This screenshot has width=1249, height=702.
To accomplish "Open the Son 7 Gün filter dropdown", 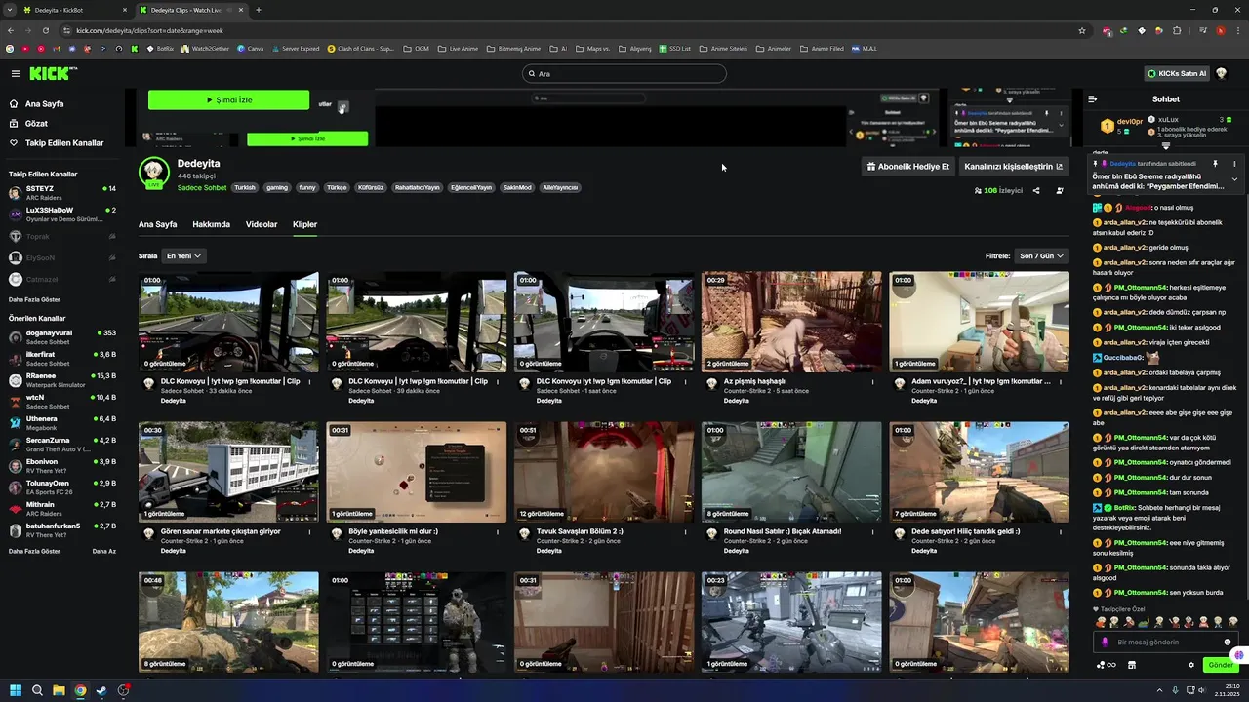I will [x=1042, y=255].
